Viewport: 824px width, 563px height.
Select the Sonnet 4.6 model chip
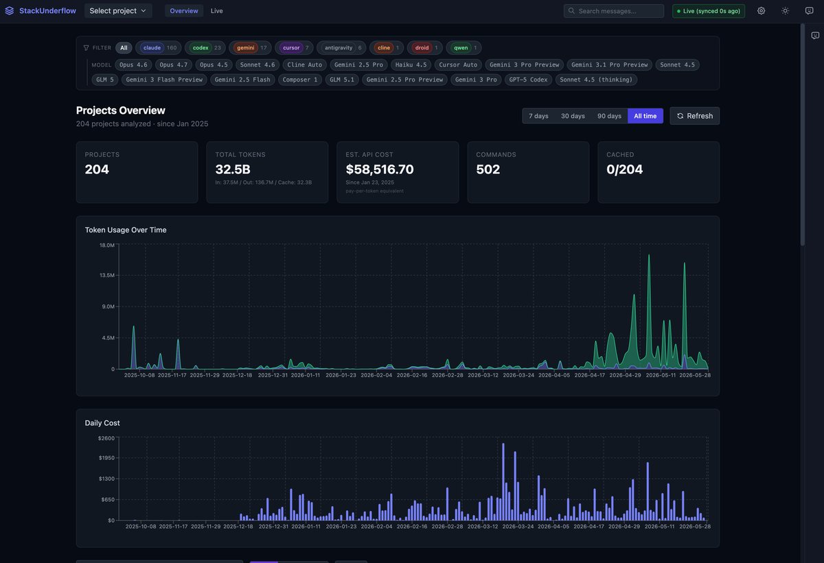point(257,64)
